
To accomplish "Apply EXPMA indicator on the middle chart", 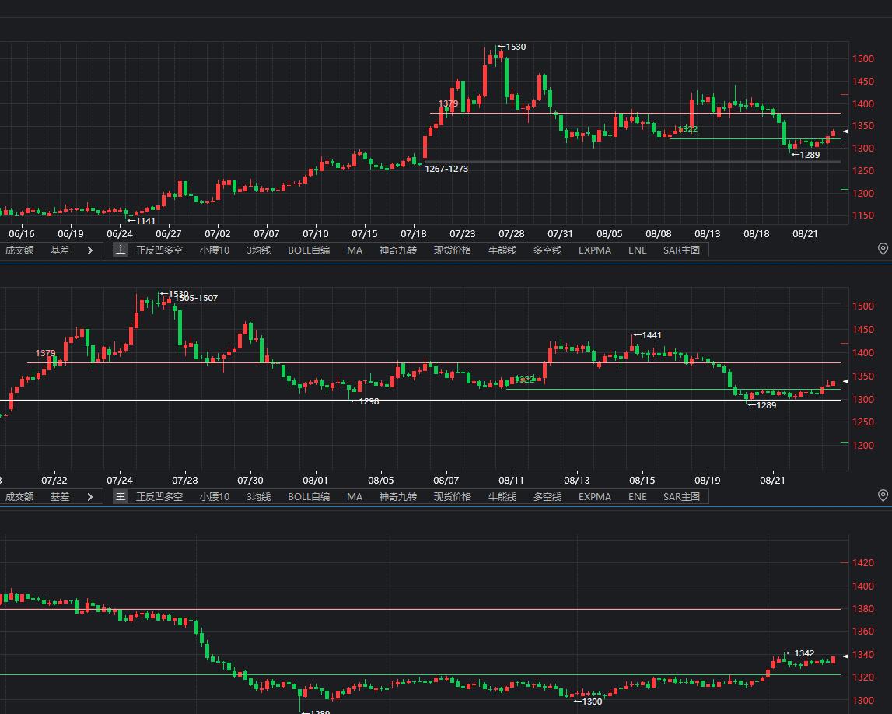I will 595,497.
